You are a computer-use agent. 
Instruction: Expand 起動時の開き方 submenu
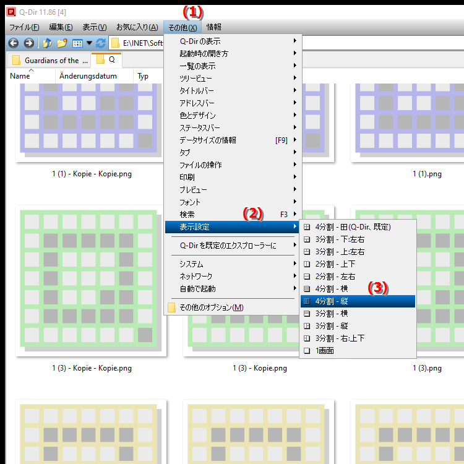coord(232,54)
